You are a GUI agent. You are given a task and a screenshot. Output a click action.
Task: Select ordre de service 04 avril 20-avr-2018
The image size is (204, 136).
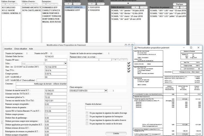point(129,19)
